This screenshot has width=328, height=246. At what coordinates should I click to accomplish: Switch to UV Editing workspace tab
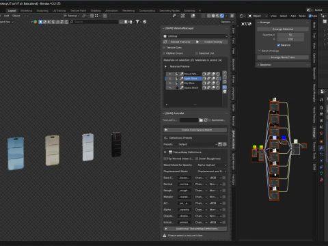point(59,11)
